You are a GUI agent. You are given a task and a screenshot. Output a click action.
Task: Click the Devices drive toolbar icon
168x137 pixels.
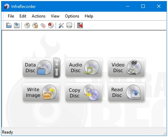tap(69, 25)
